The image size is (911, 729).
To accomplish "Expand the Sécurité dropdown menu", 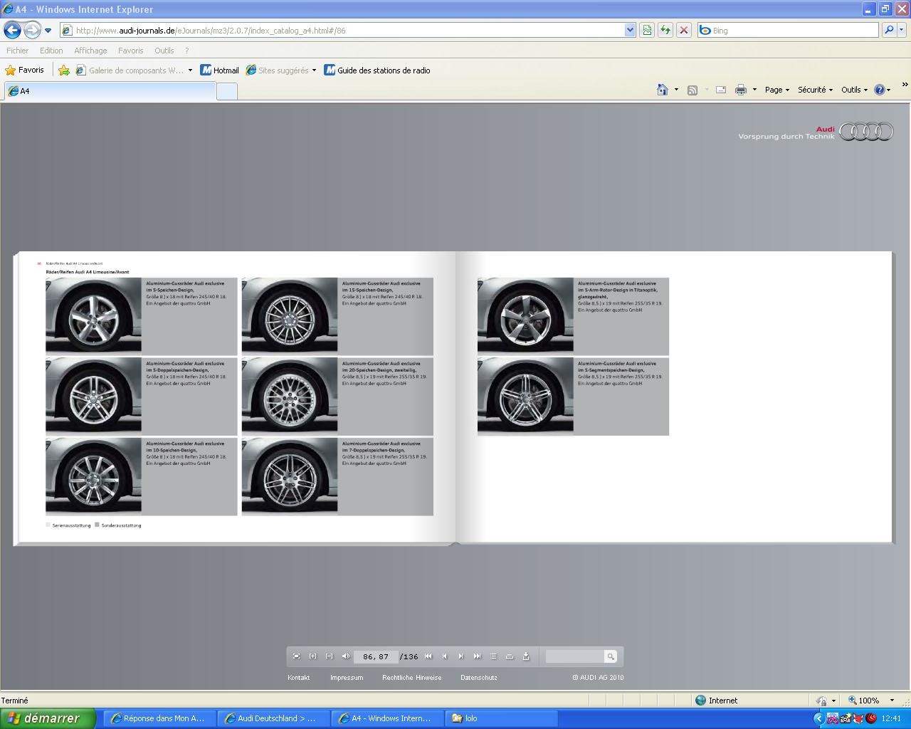I will point(815,90).
